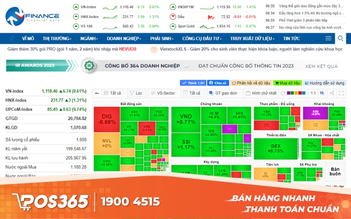The height and width of the screenshot is (219, 351).
Task: Click the GEX +5.73% heatmap tile
Action: click(x=276, y=148)
